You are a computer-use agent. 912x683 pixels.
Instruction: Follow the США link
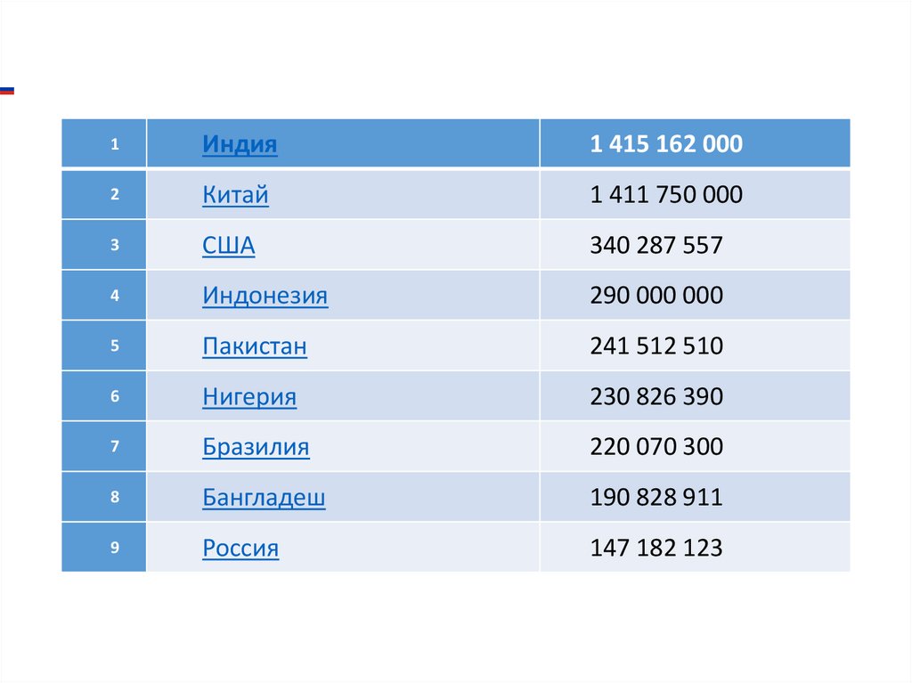[x=228, y=246]
